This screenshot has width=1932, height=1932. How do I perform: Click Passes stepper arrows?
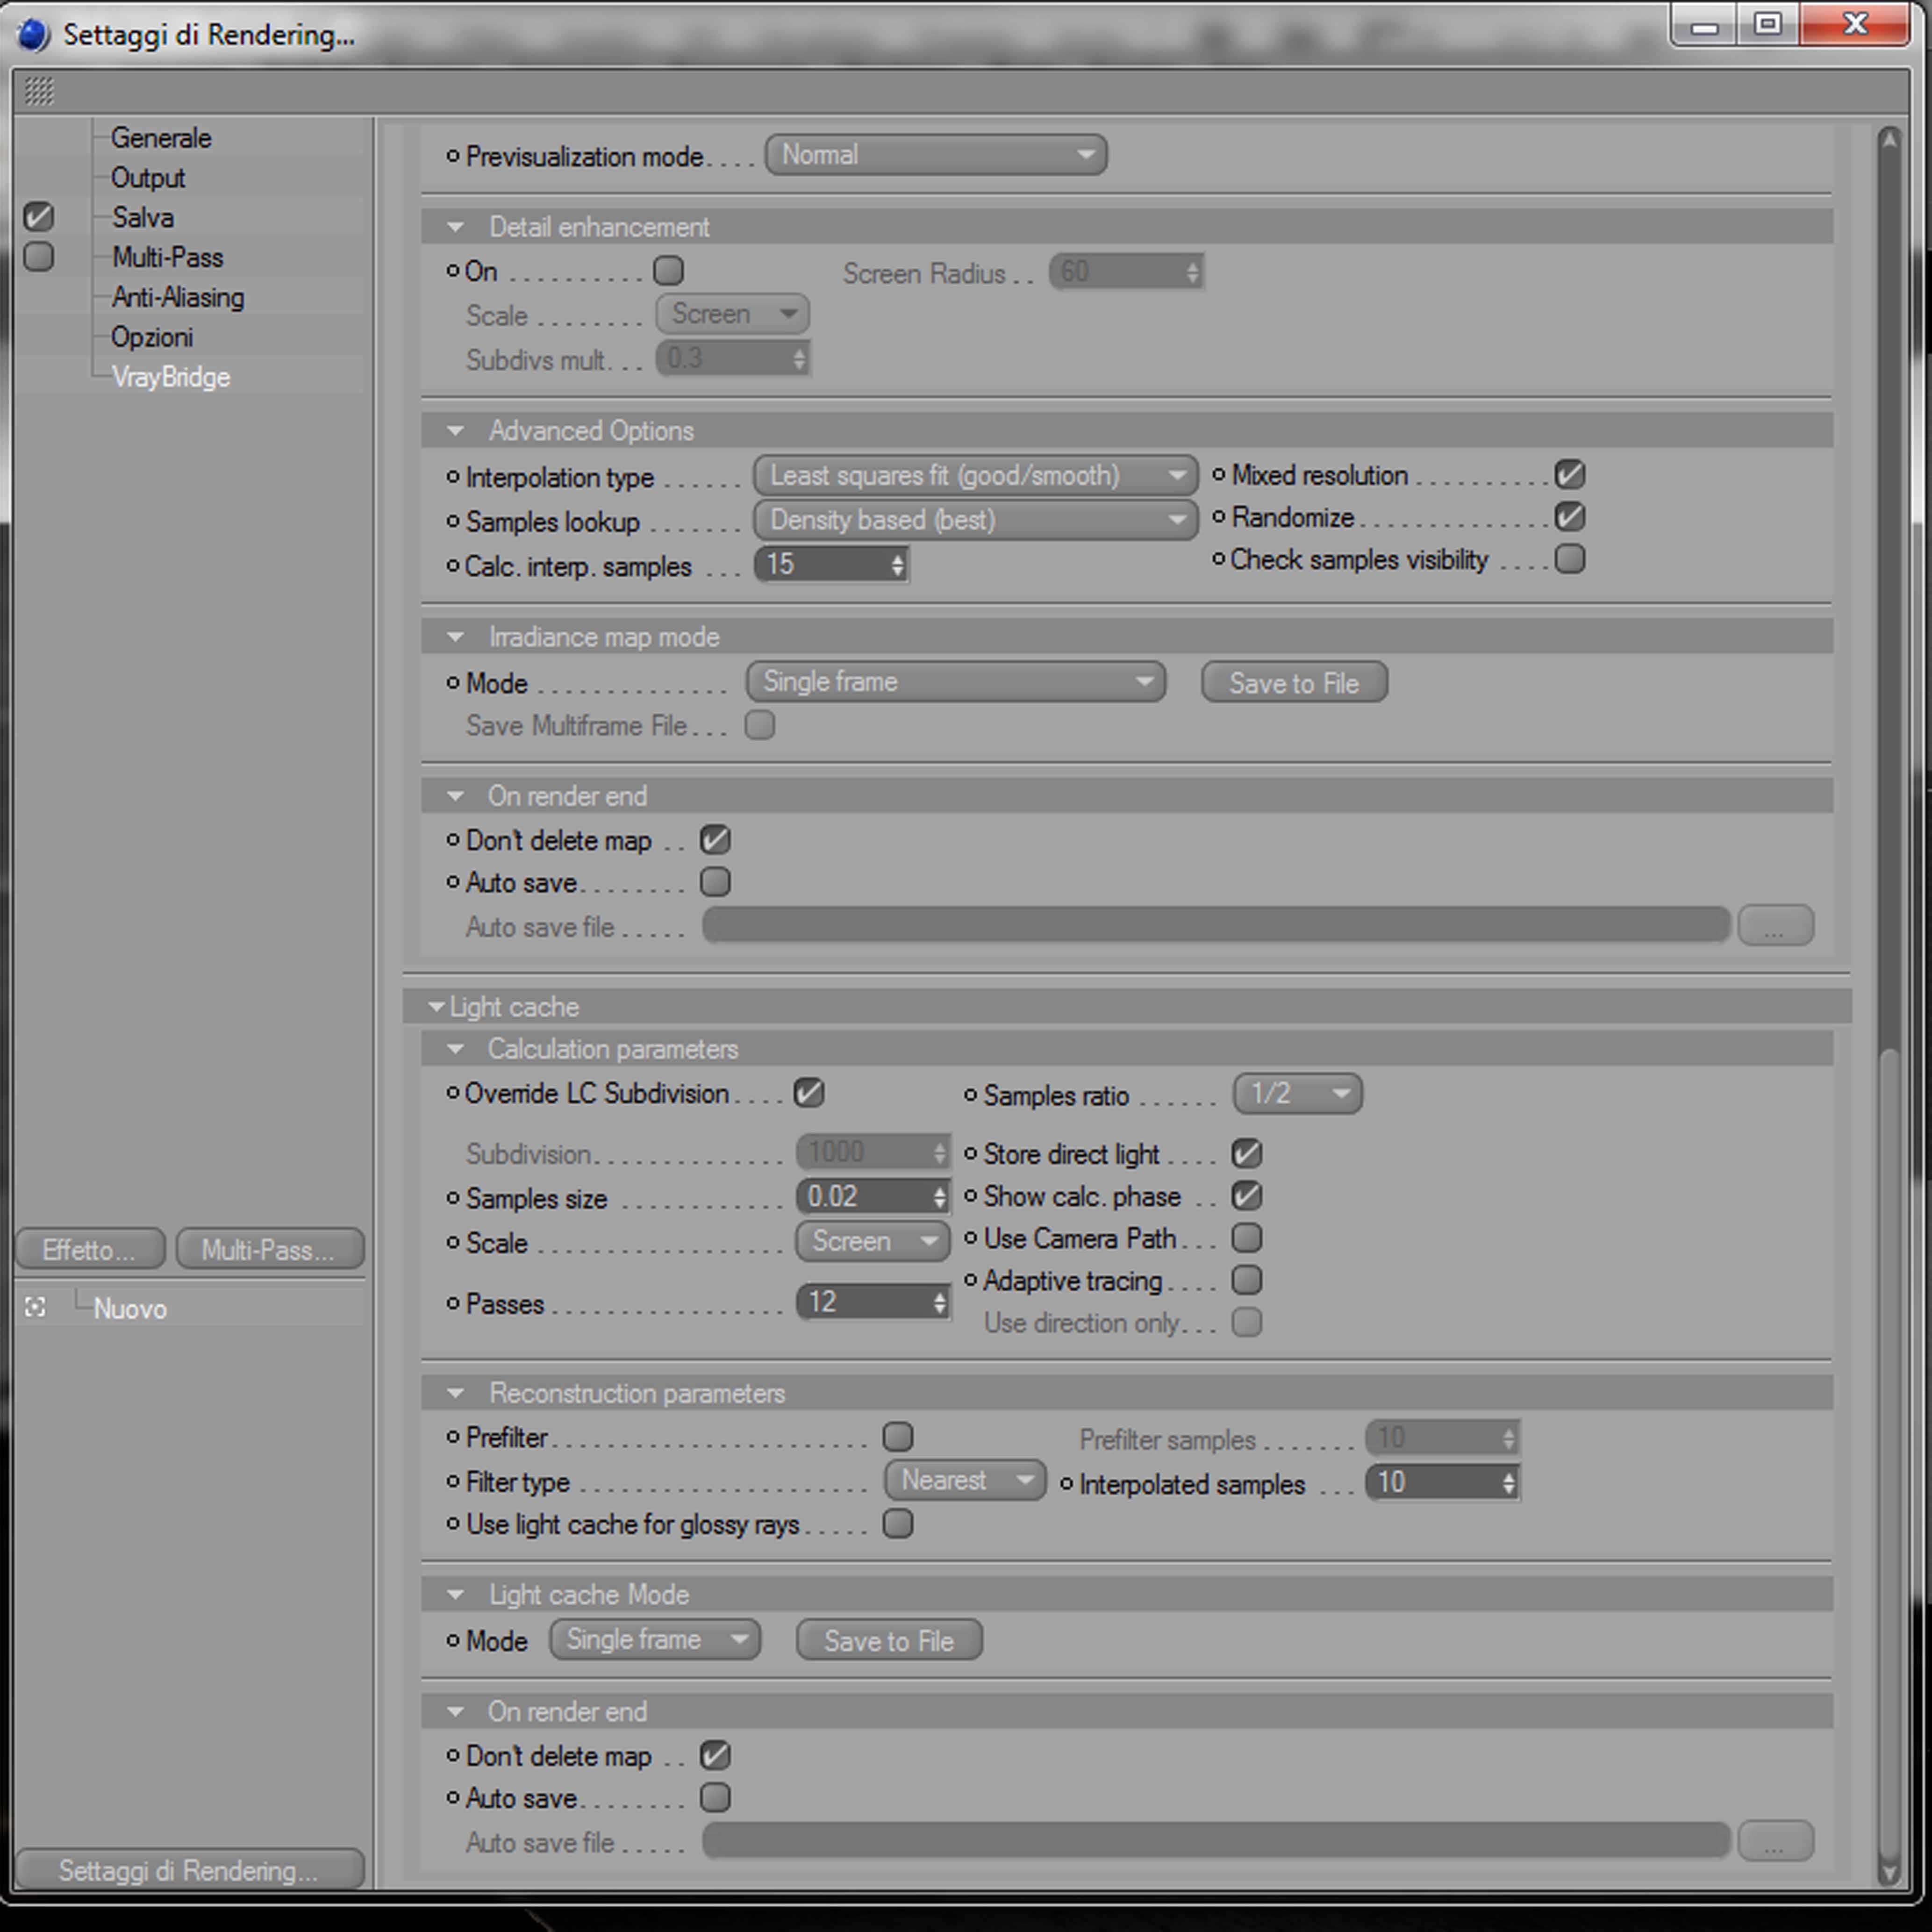939,1302
